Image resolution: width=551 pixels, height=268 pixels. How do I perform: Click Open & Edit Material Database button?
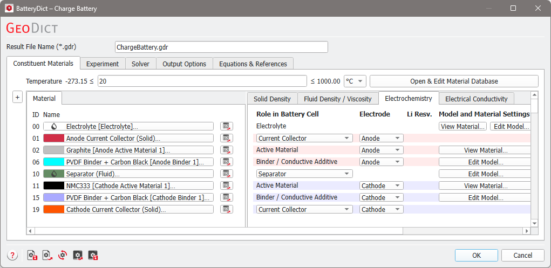pos(454,81)
